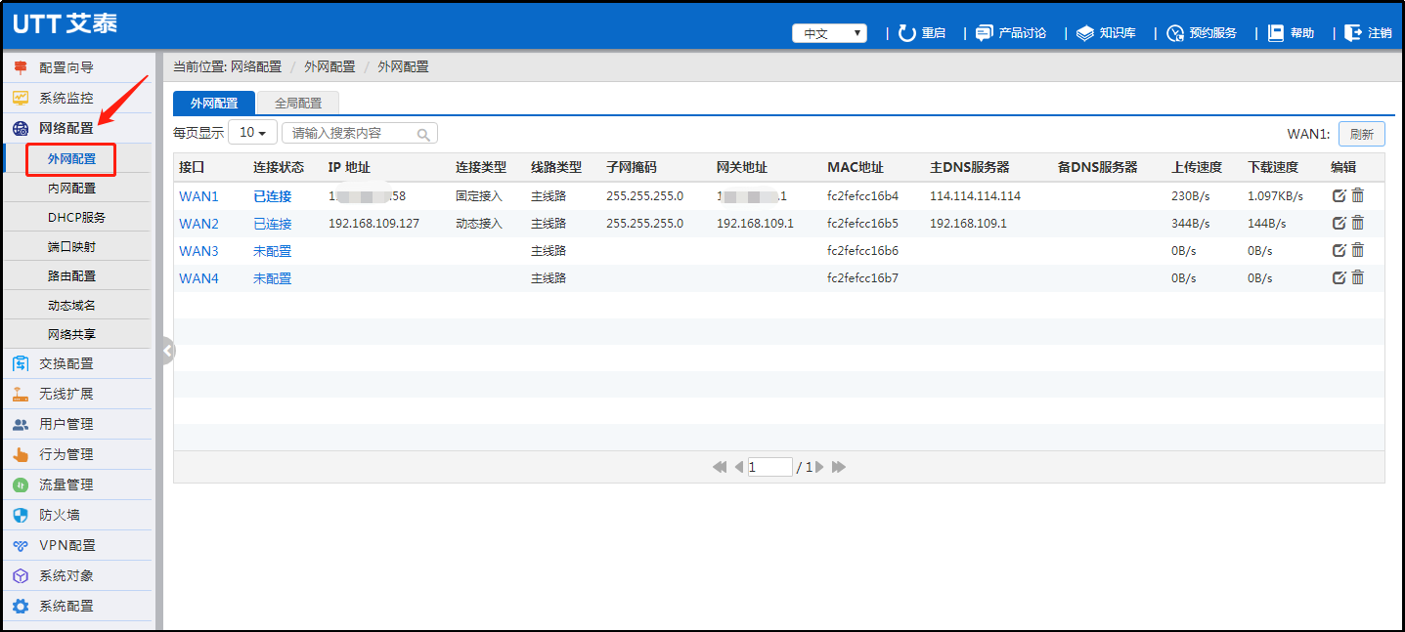Go to the last page arrow
This screenshot has width=1405, height=632.
pyautogui.click(x=839, y=467)
